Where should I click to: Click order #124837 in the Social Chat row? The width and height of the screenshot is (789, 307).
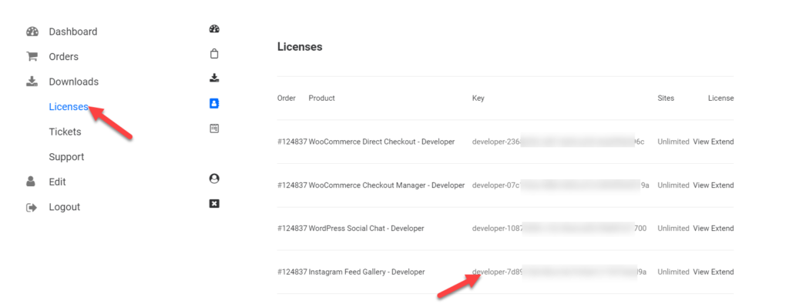tap(292, 228)
